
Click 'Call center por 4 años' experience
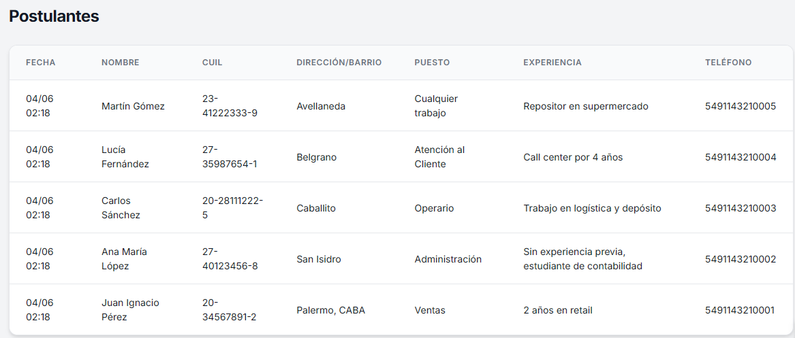[x=573, y=157]
